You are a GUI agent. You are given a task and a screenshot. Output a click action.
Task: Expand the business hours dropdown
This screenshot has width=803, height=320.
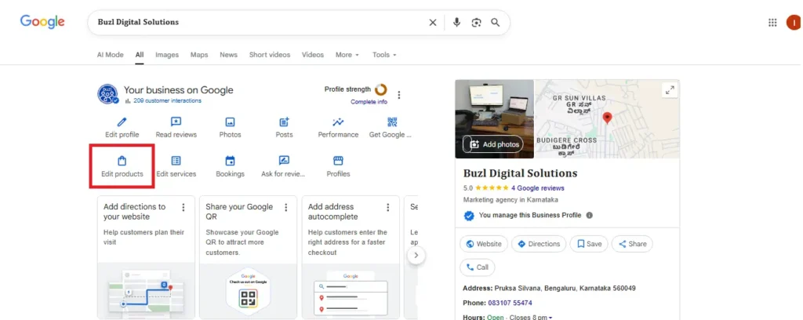[x=550, y=318]
